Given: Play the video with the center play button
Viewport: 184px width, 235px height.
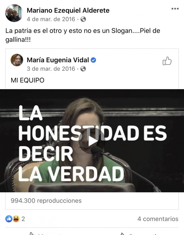Looking at the screenshot, I should click(x=92, y=141).
